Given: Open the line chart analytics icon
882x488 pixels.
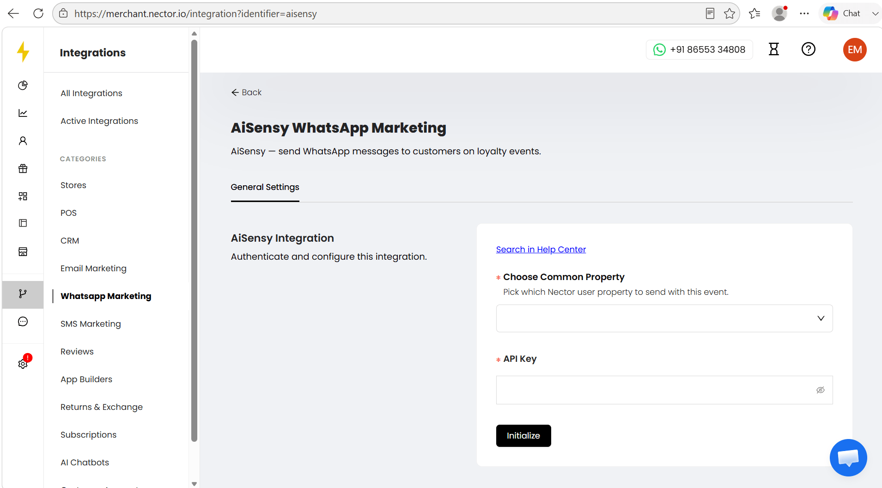Looking at the screenshot, I should [23, 113].
